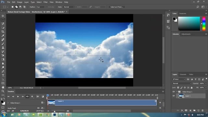This screenshot has height=117, width=208.
Task: Step to next frame
Action: [23, 97]
